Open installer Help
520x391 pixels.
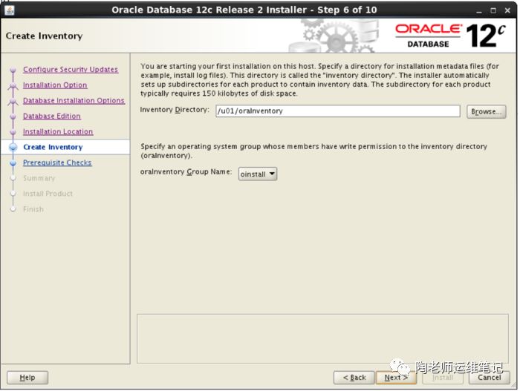coord(27,378)
